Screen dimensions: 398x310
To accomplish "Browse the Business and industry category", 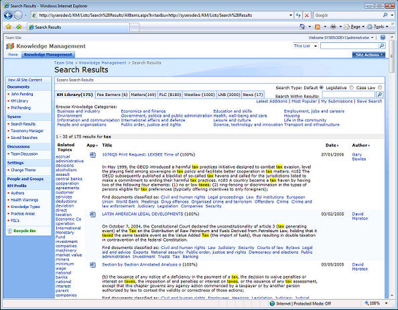I will point(78,111).
